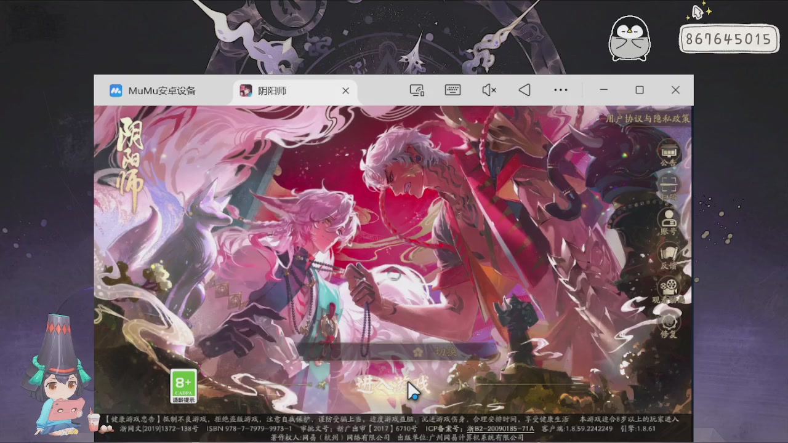Click the MuMu back triangle icon
The image size is (788, 443).
pos(525,90)
